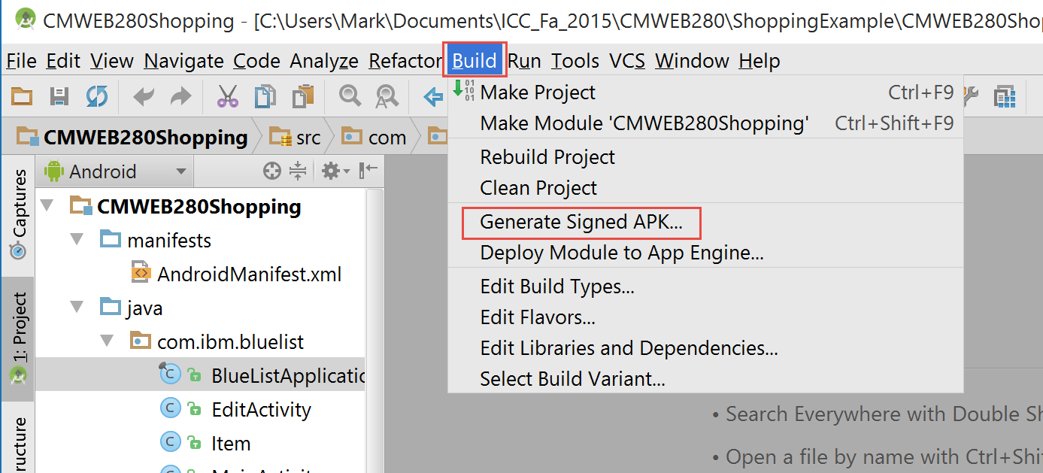Open the View menu

point(112,61)
